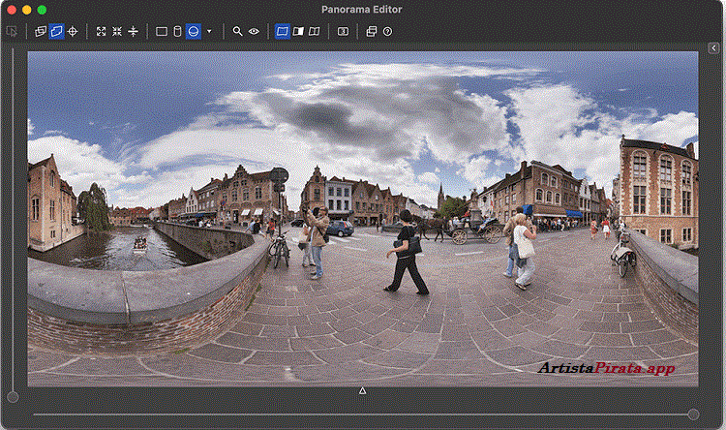Toggle the image numbers display button

[343, 31]
